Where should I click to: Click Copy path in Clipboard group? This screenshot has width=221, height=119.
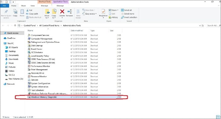click(x=32, y=14)
